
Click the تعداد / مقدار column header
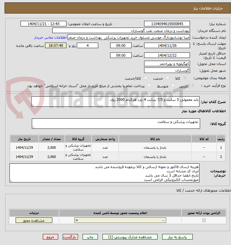pyautogui.click(x=52, y=139)
